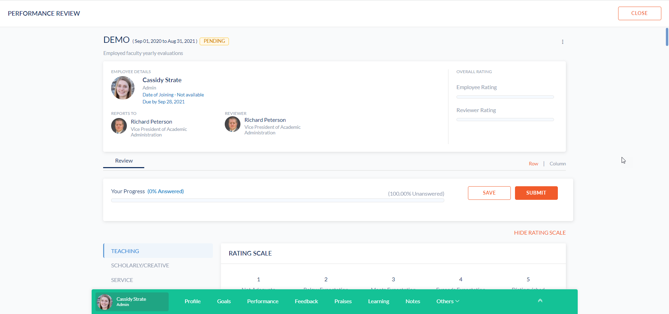Click rating scale number 3
This screenshot has width=669, height=314.
tap(393, 279)
